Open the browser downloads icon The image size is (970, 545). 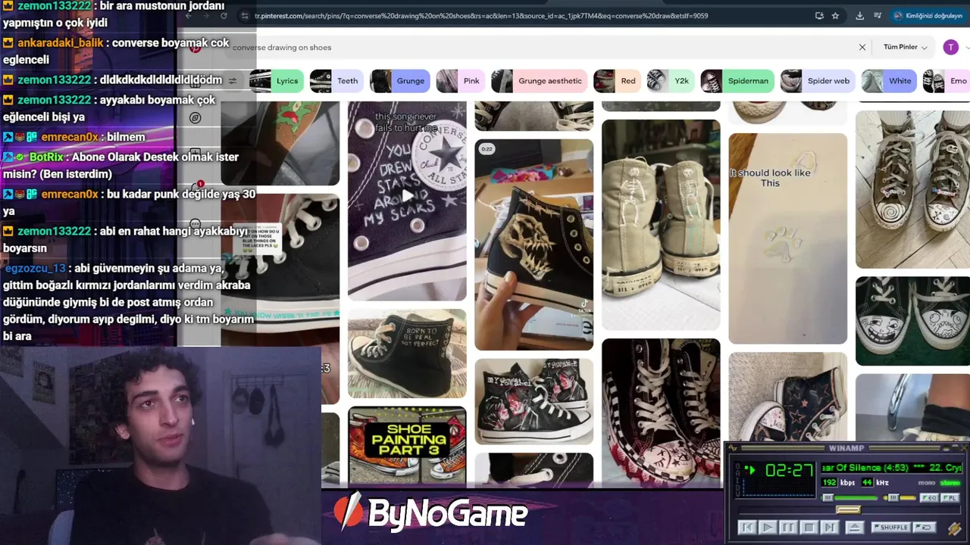pos(859,16)
